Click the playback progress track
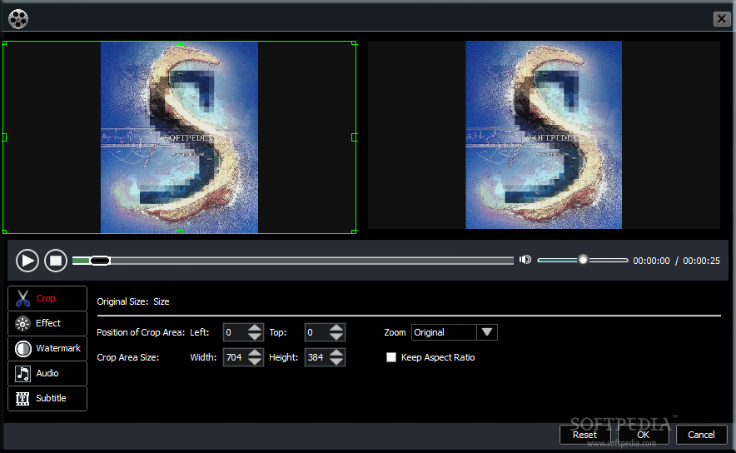Viewport: 736px width, 453px height. pyautogui.click(x=293, y=261)
